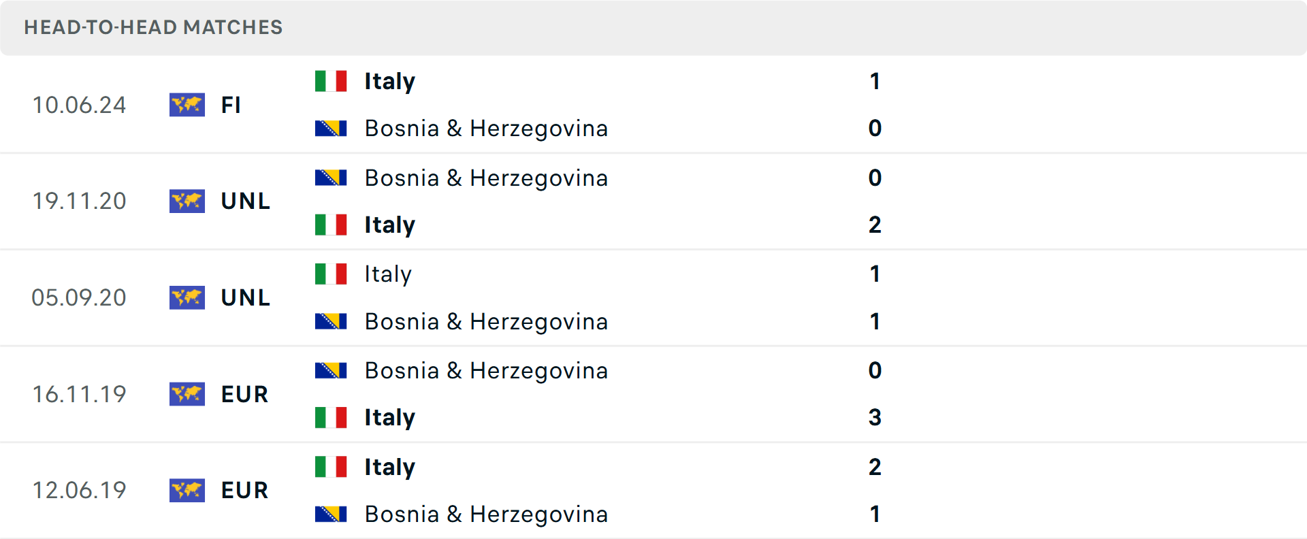Click the world icon for the 05.09.20 match
The height and width of the screenshot is (539, 1307).
(187, 297)
